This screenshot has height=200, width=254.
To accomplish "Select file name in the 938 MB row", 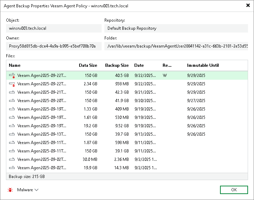I will [42, 84].
